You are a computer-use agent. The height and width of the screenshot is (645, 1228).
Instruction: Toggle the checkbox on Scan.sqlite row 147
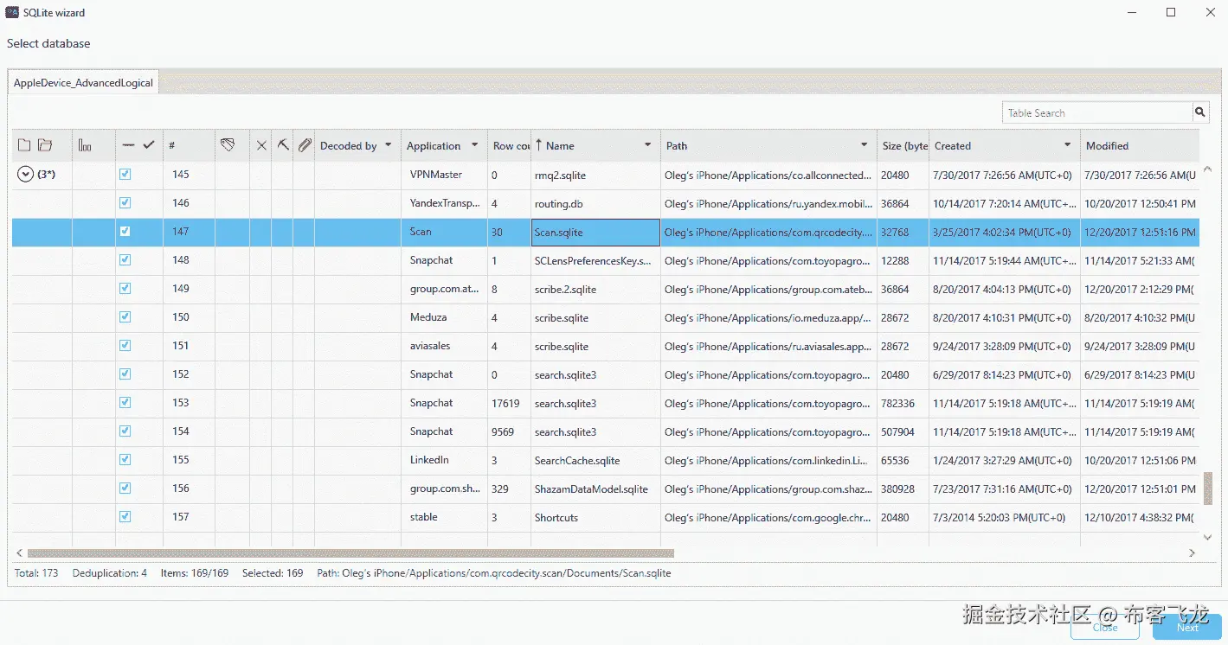coord(125,232)
